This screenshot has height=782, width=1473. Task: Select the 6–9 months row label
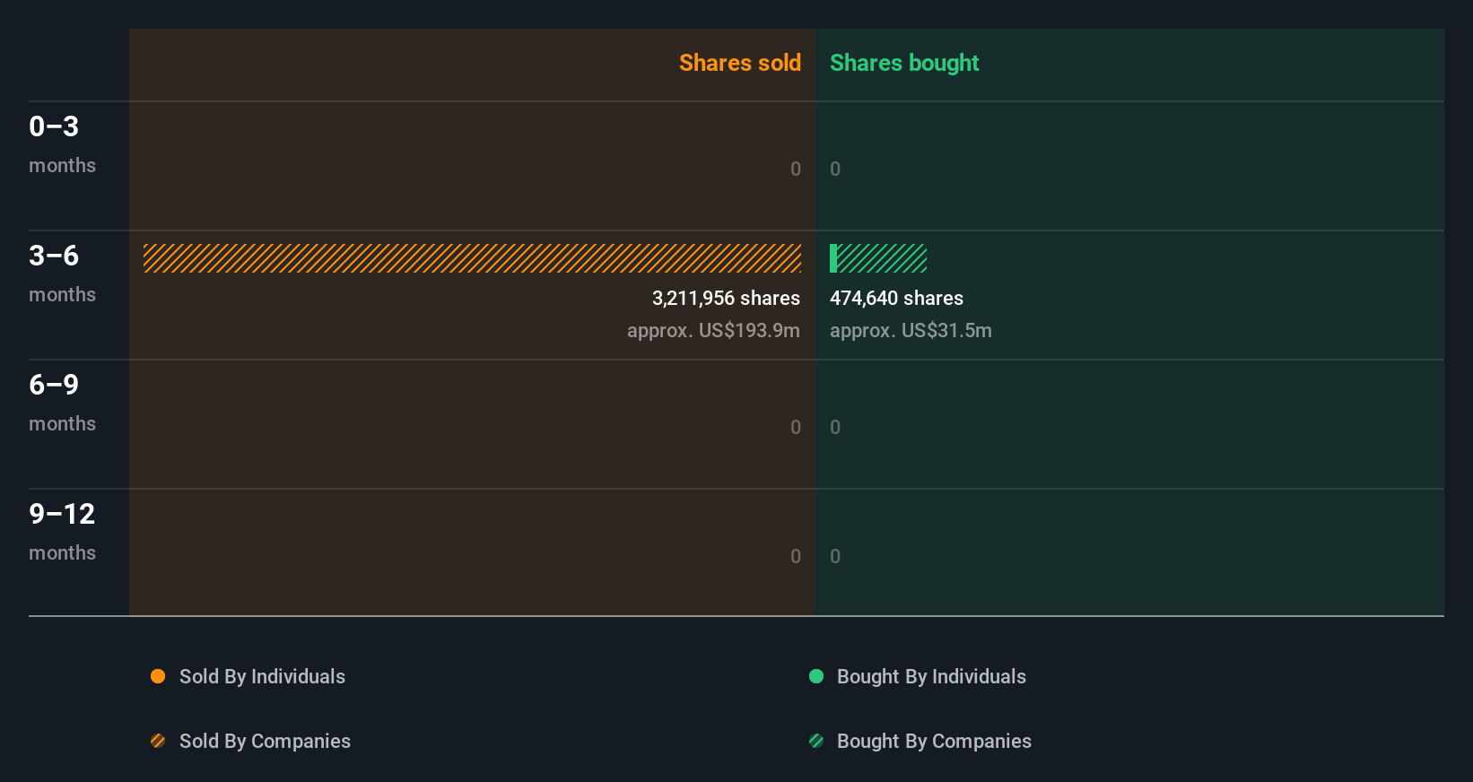(62, 403)
